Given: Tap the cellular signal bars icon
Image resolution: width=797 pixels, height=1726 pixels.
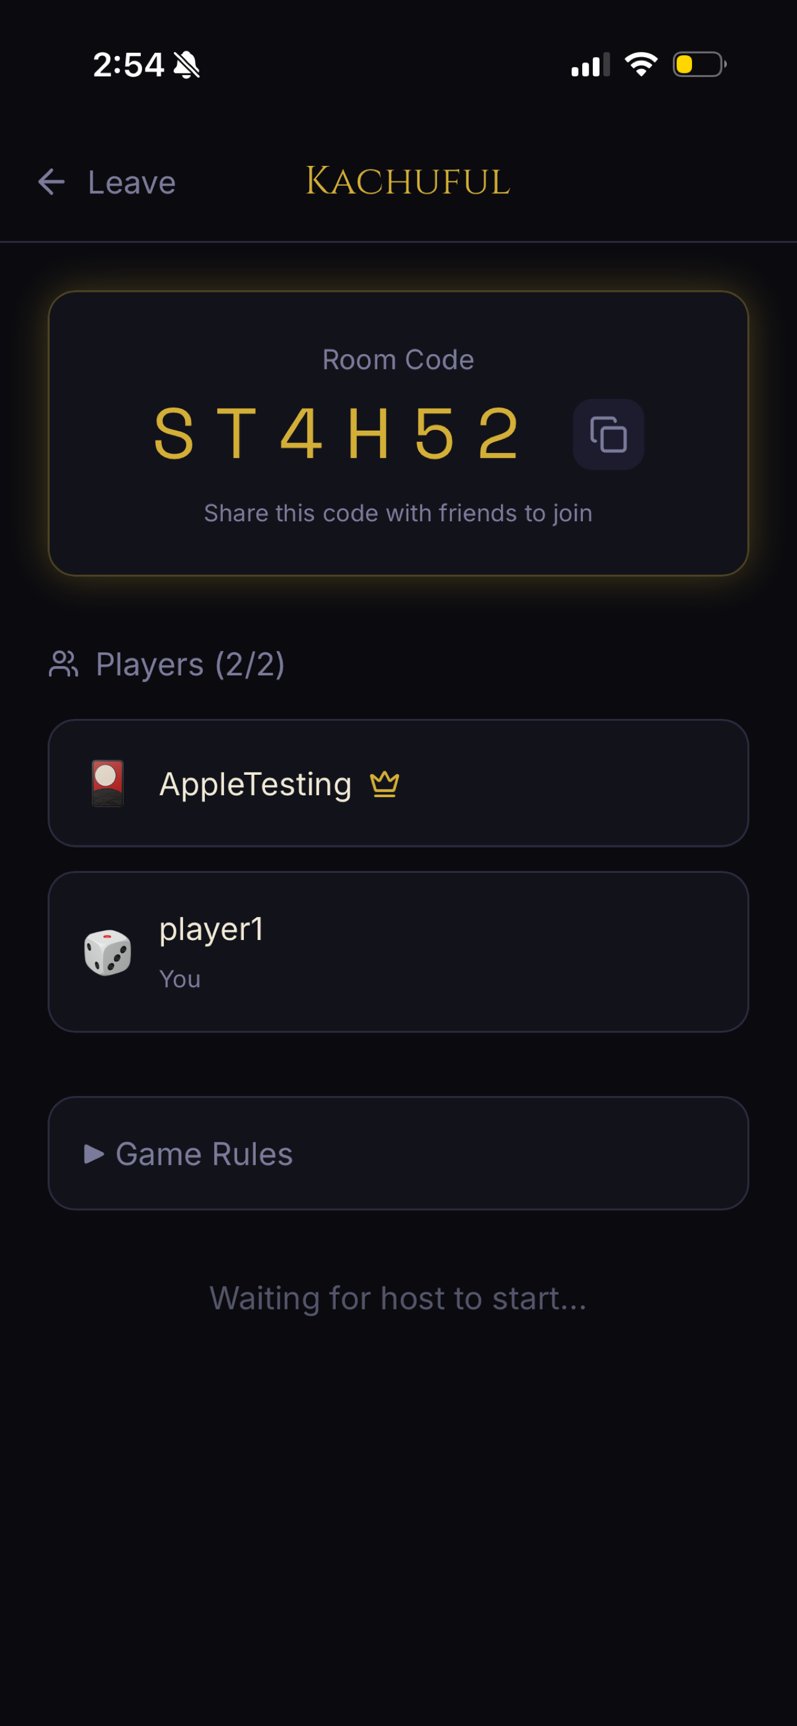Looking at the screenshot, I should tap(590, 65).
